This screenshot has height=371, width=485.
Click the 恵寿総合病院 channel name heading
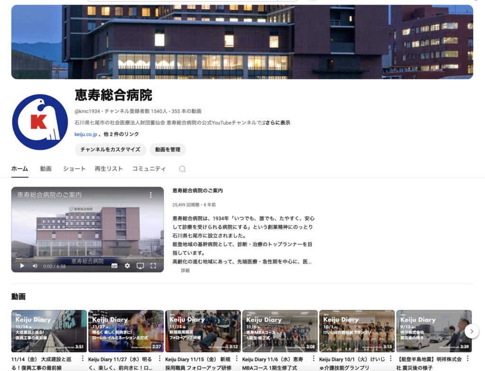pyautogui.click(x=114, y=95)
